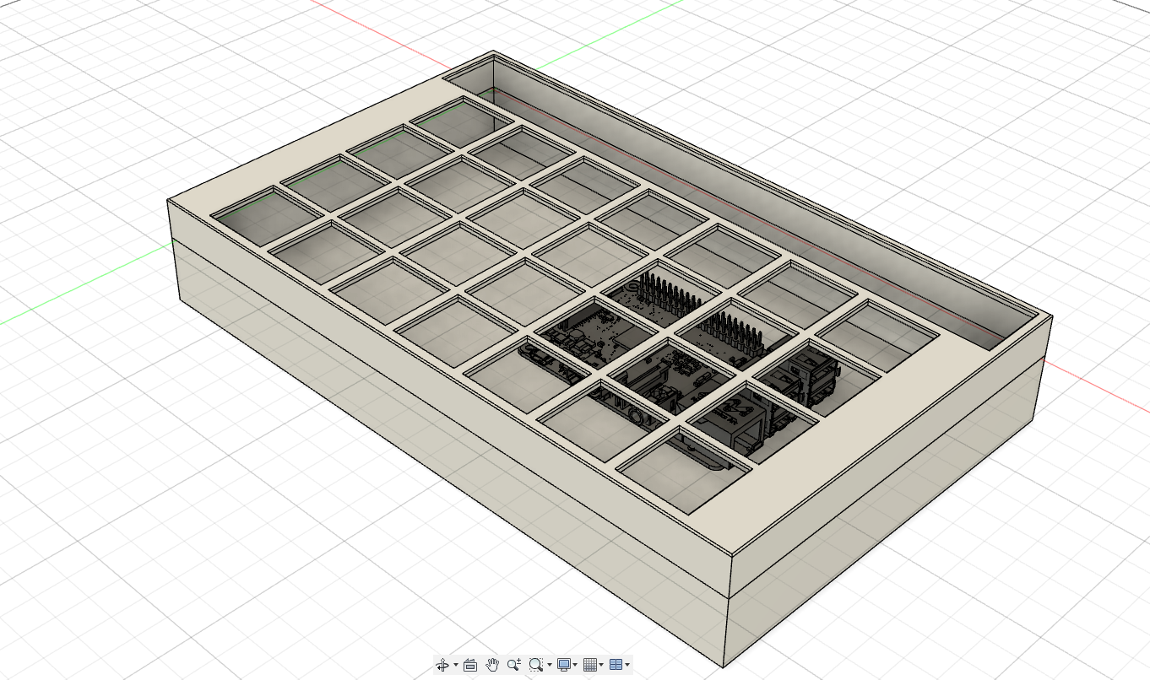1150x680 pixels.
Task: Click the Grid and Snaps icon
Action: tap(589, 665)
